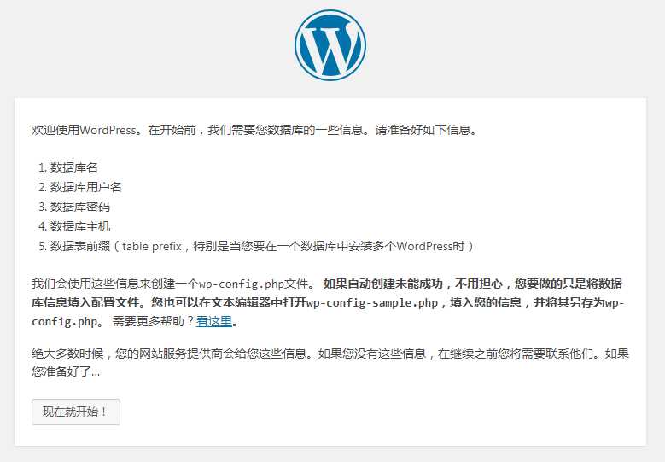The width and height of the screenshot is (665, 462).
Task: Click the 'table prefix' text in item 5
Action: pyautogui.click(x=152, y=246)
